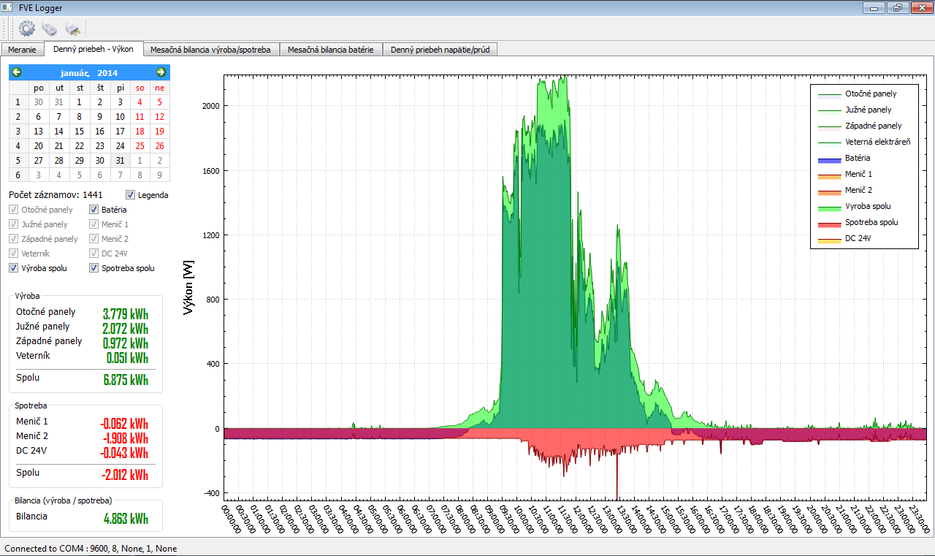
Task: Select day 31 in the calendar
Action: (x=121, y=161)
